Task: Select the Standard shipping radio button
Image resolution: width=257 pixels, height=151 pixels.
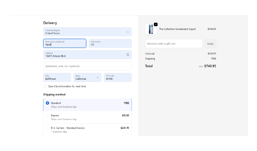Action: pyautogui.click(x=47, y=103)
